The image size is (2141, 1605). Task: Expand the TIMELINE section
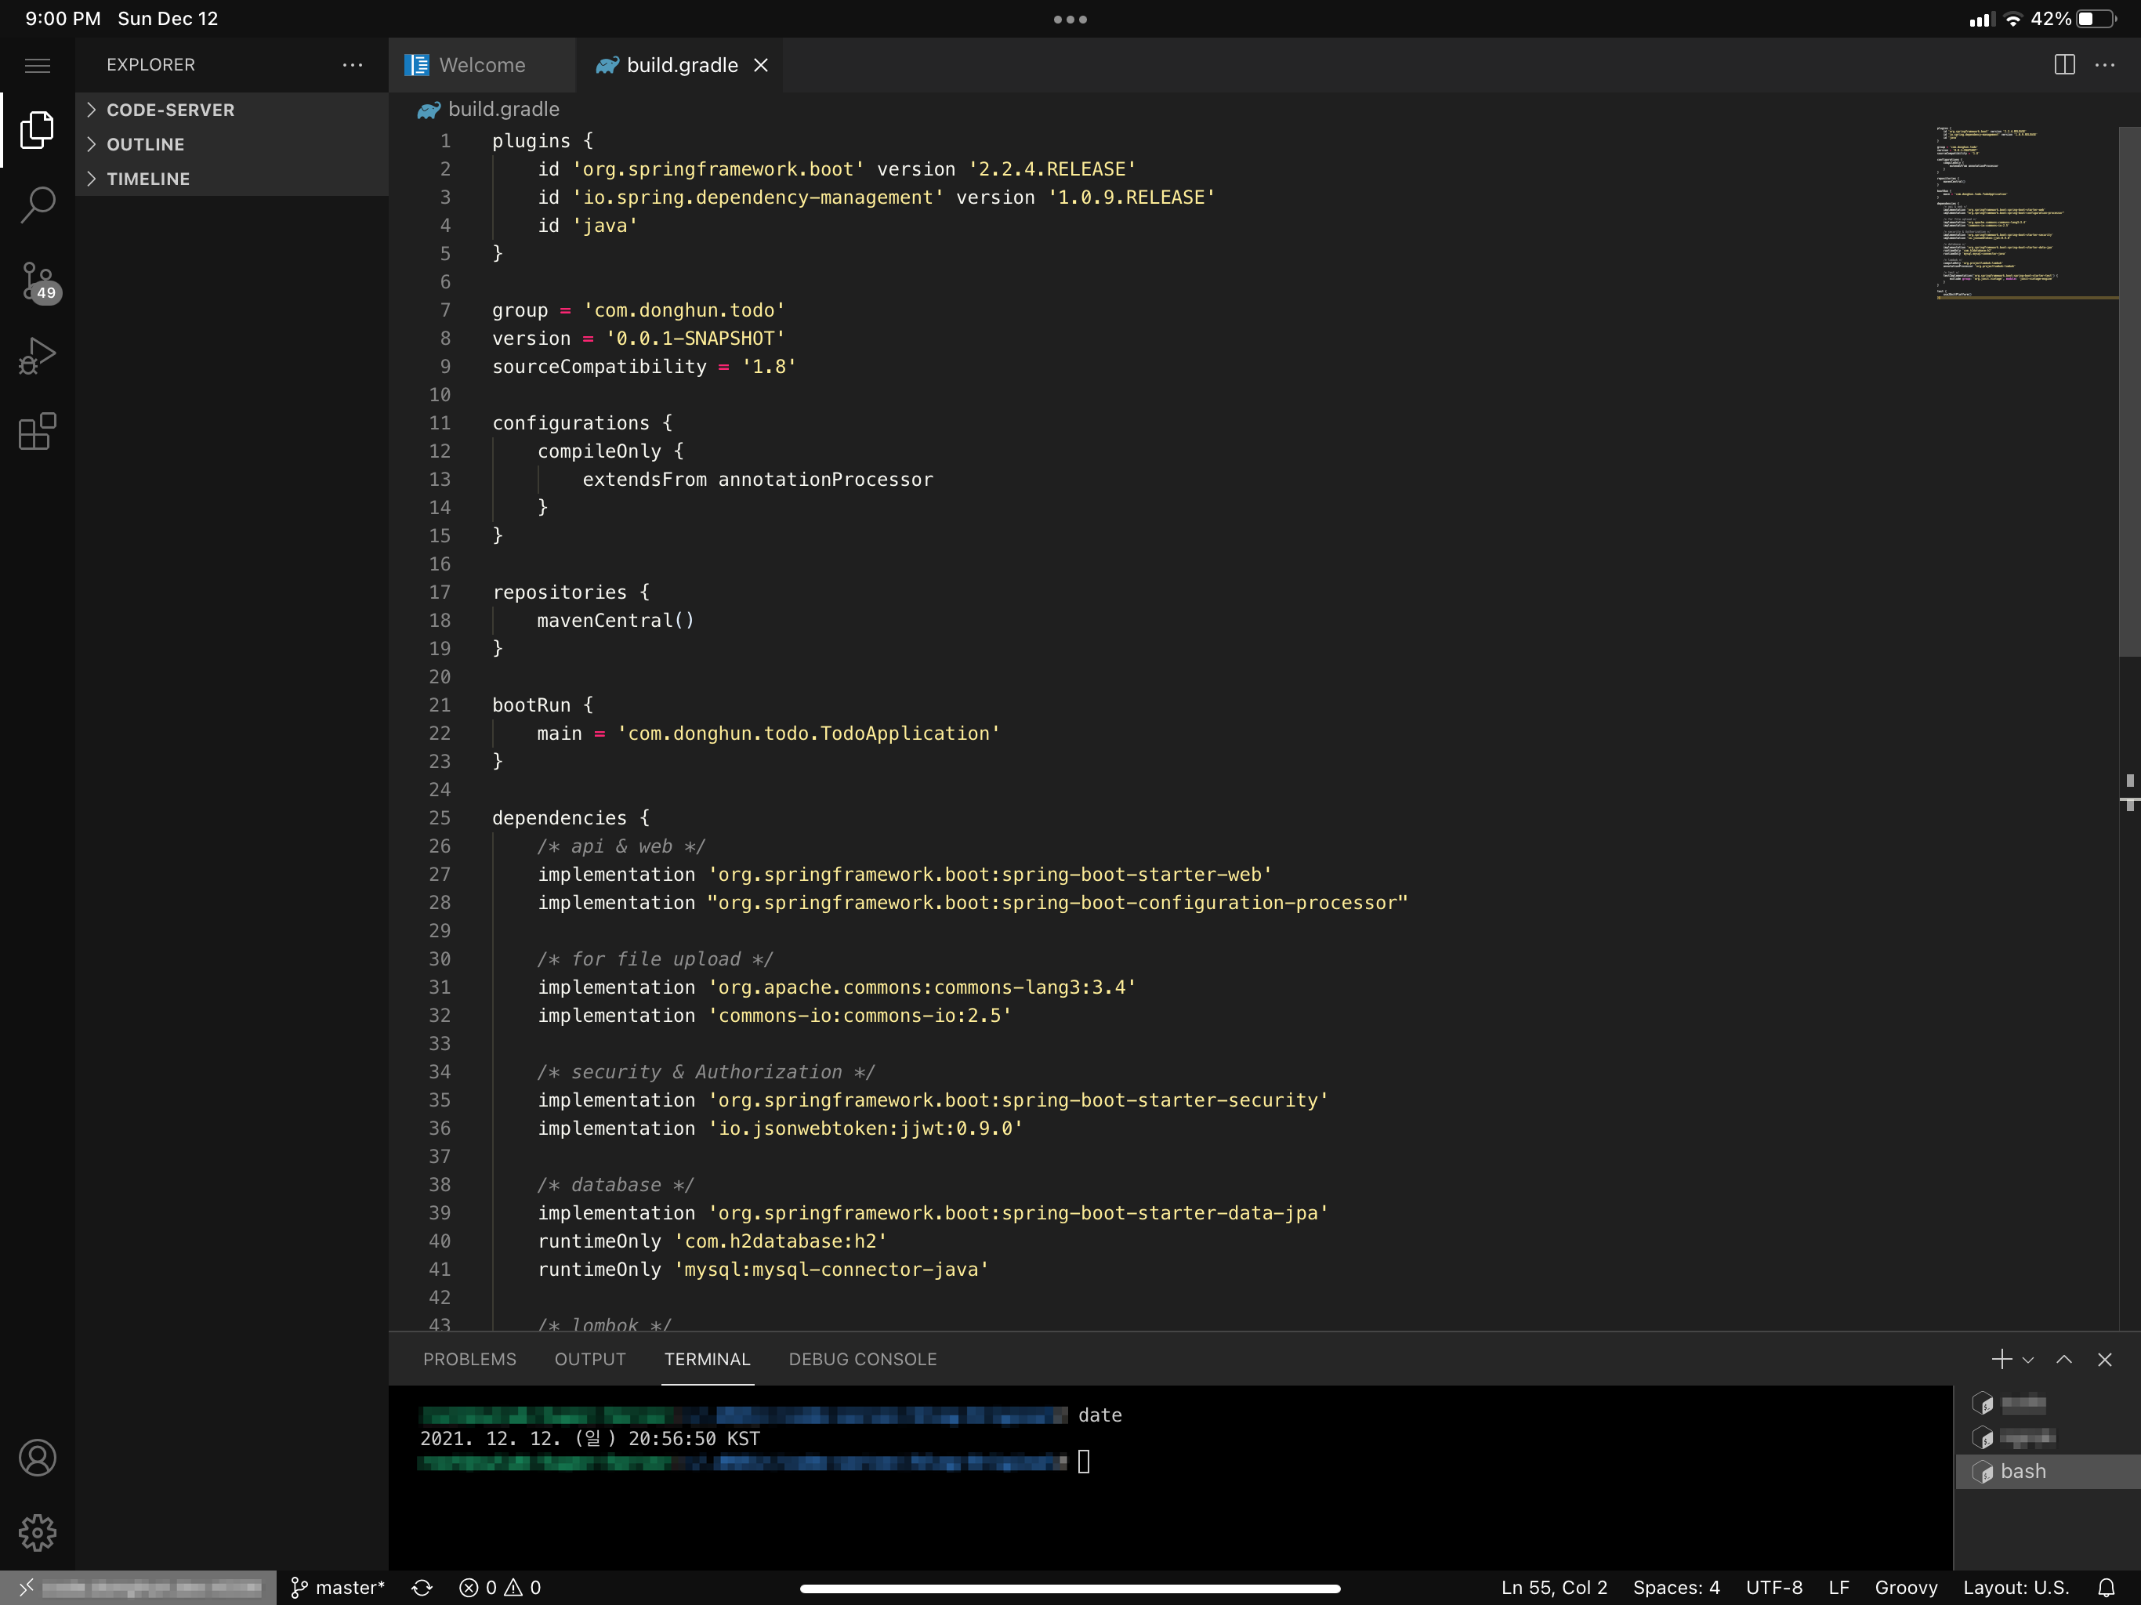pos(232,179)
